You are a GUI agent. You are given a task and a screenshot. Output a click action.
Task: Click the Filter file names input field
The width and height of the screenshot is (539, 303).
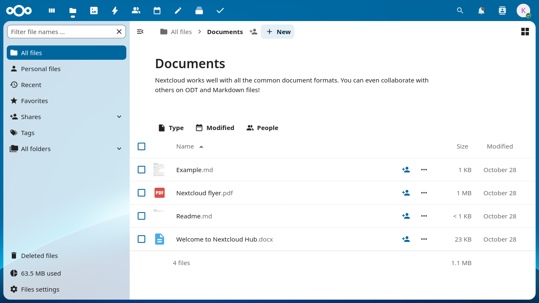point(61,32)
